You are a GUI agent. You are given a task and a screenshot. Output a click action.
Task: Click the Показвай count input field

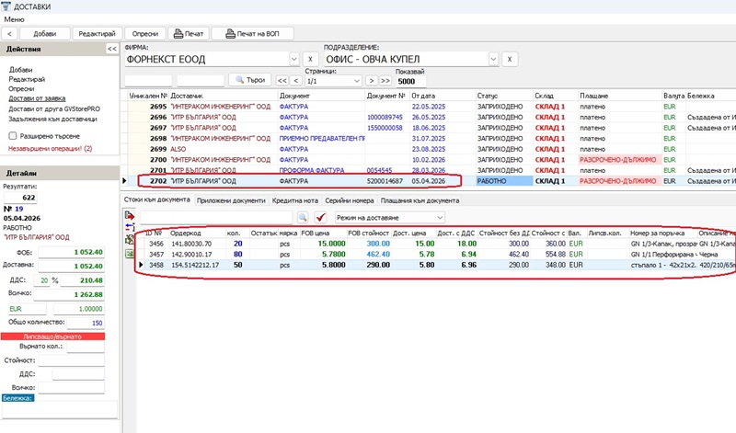tap(409, 80)
